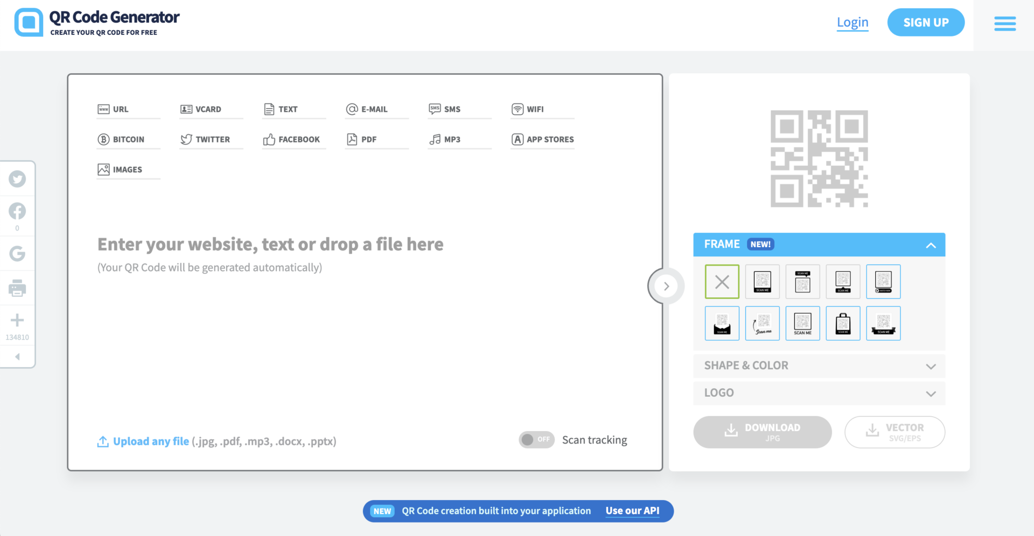Screen dimensions: 1034x536
Task: Click the Twitter share icon in left sidebar
Action: click(x=17, y=179)
